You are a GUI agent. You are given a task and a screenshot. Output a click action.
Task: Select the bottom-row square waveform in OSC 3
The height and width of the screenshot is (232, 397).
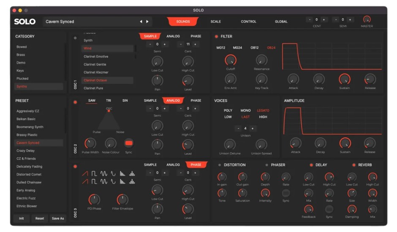(x=94, y=181)
